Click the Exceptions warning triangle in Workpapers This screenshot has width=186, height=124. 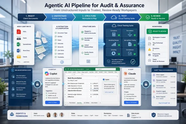pos(150,49)
